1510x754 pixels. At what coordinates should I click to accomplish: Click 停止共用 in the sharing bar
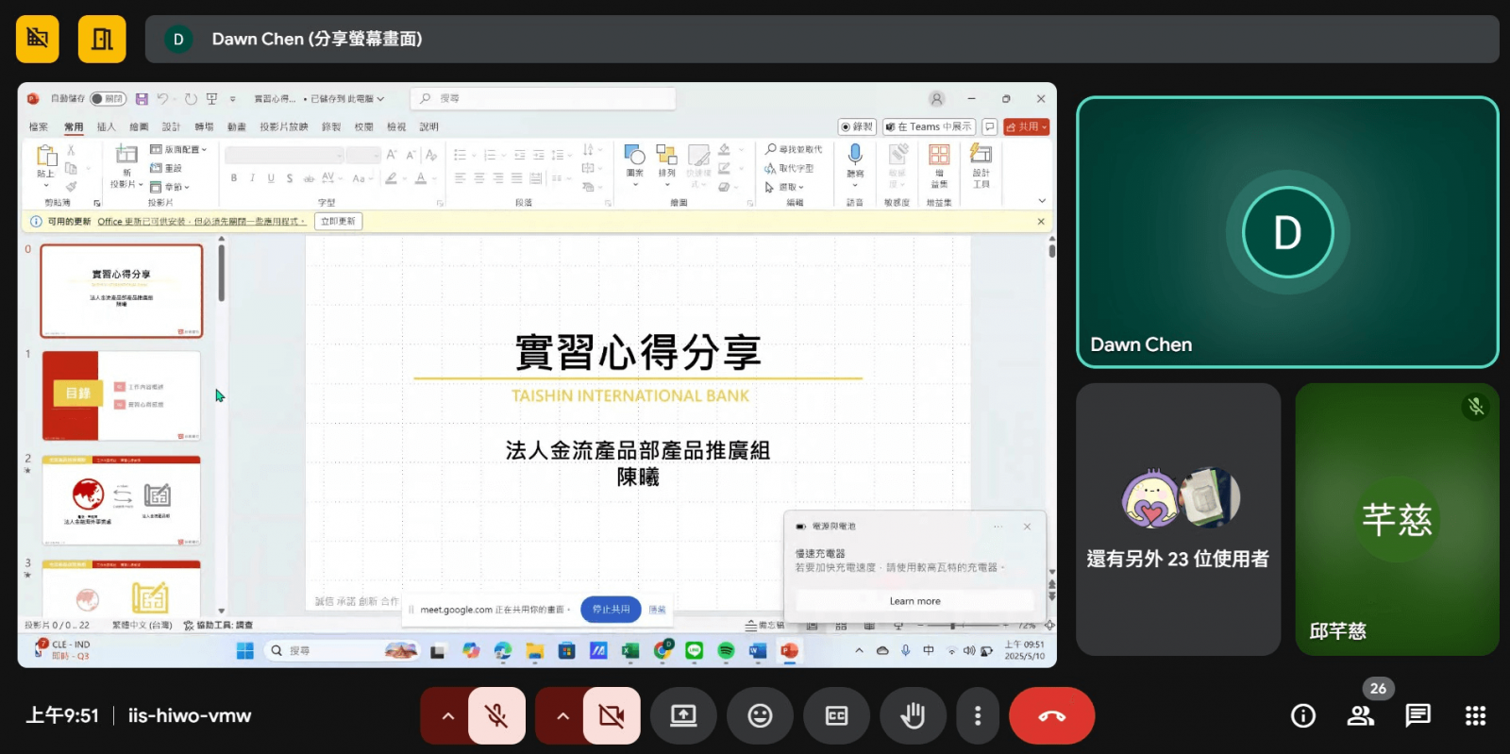click(611, 610)
